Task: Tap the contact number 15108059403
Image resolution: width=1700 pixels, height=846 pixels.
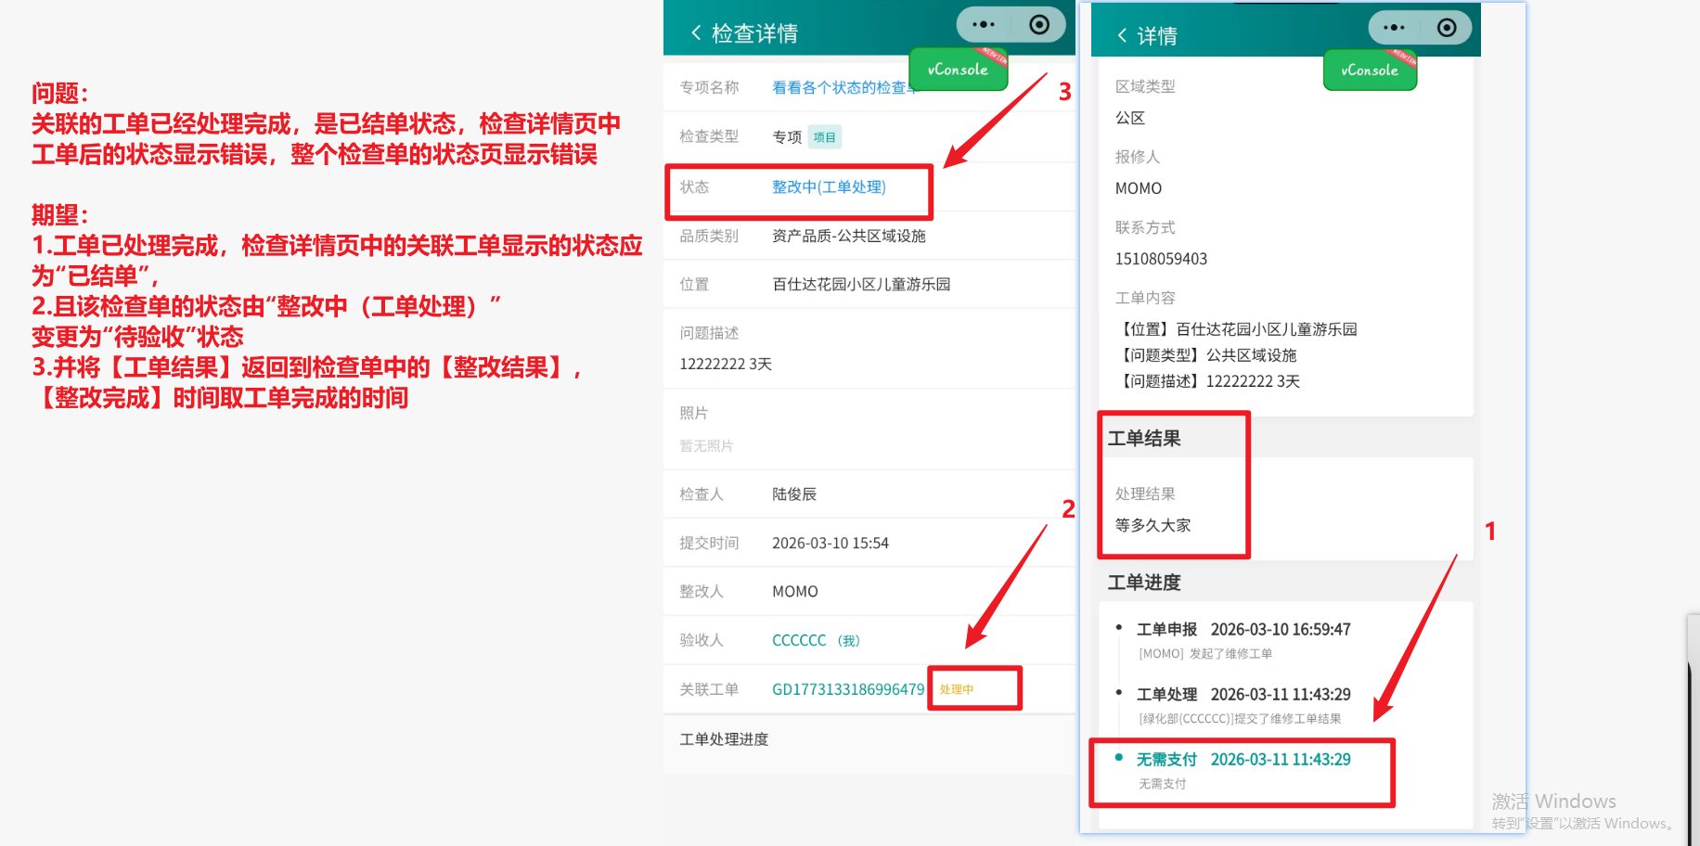Action: click(x=1161, y=259)
